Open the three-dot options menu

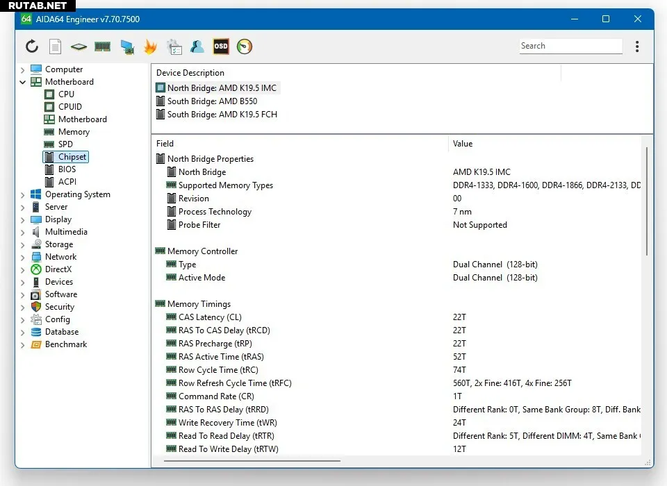pyautogui.click(x=637, y=47)
